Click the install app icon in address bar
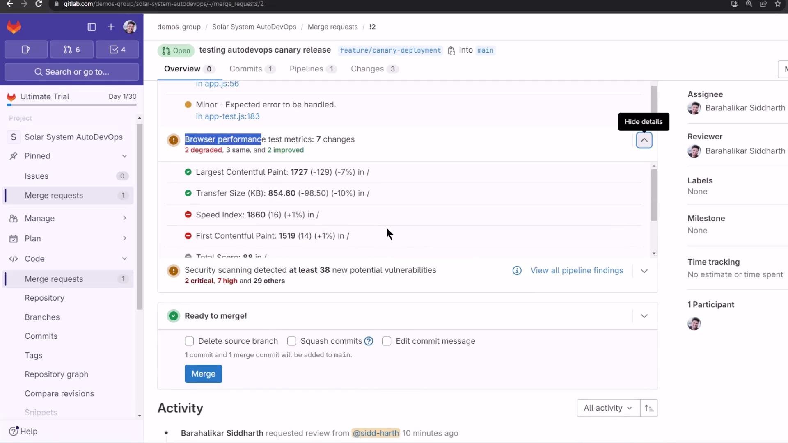 (735, 4)
